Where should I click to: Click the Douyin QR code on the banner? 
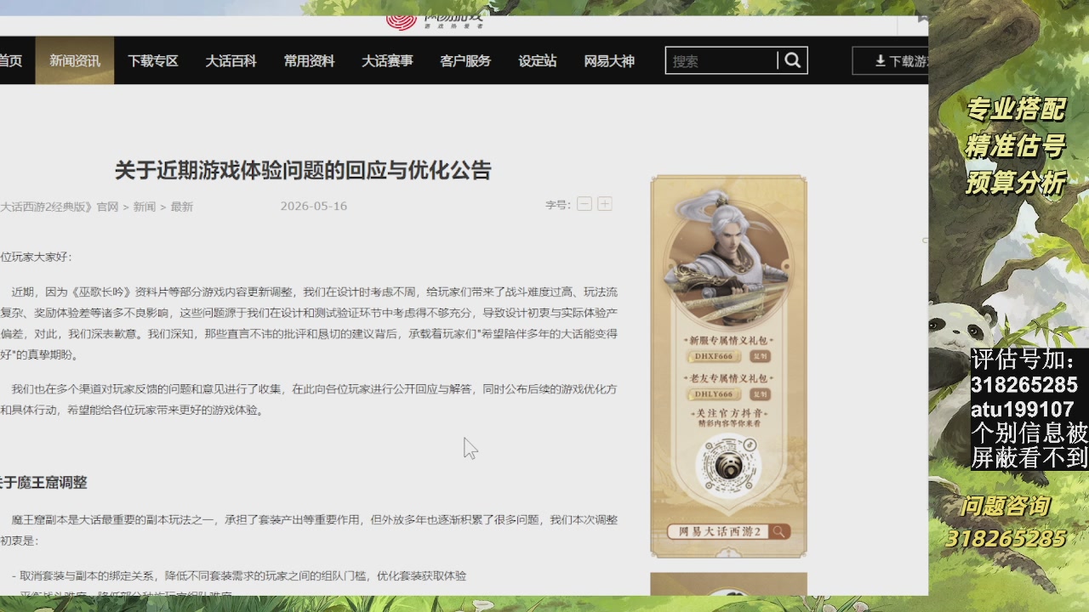coord(727,466)
